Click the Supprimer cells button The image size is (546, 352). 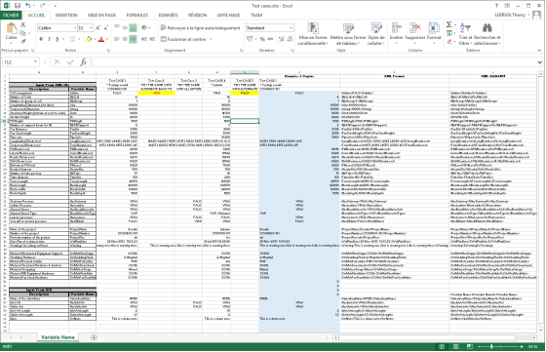point(415,34)
